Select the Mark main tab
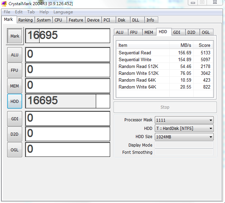Image resolution: width=225 pixels, height=203 pixels. click(x=9, y=19)
